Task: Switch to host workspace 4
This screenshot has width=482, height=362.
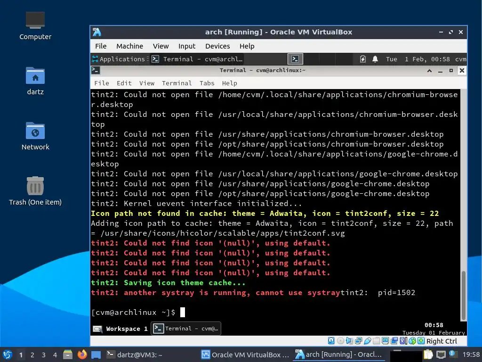Action: tap(55, 355)
